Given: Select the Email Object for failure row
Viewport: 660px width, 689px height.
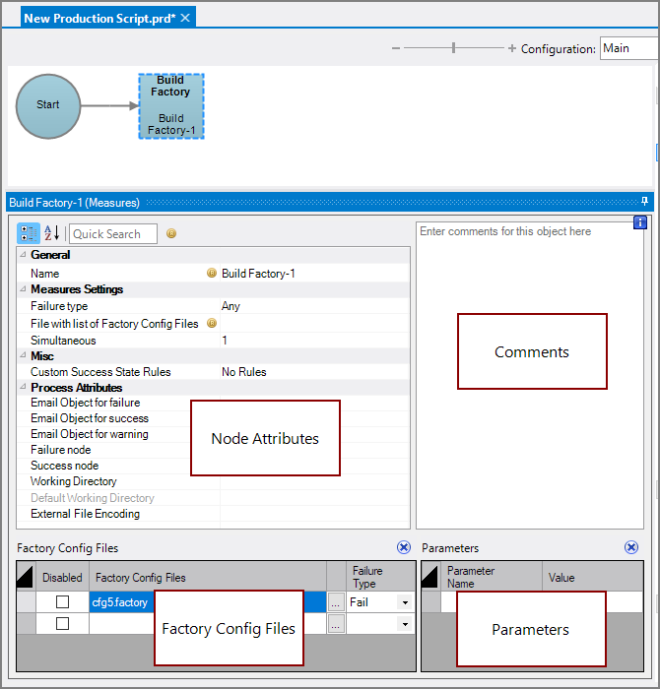Looking at the screenshot, I should (x=213, y=403).
